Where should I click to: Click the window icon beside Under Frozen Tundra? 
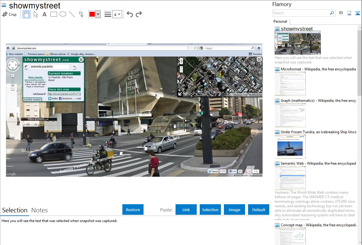point(277,132)
